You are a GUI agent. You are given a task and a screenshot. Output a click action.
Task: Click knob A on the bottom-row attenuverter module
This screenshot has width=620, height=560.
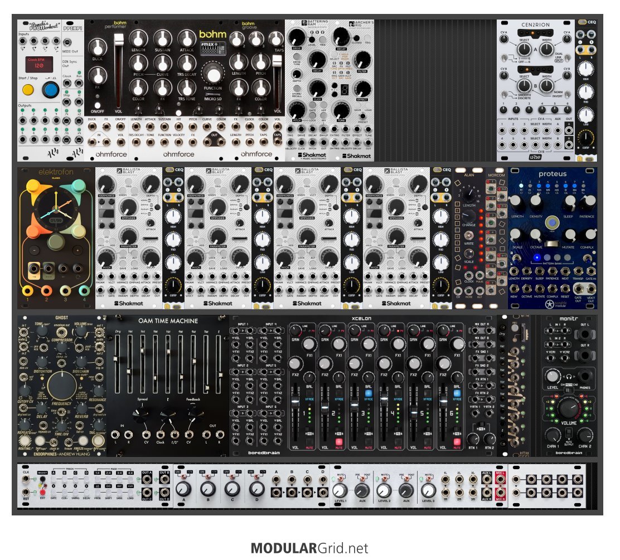(183, 489)
